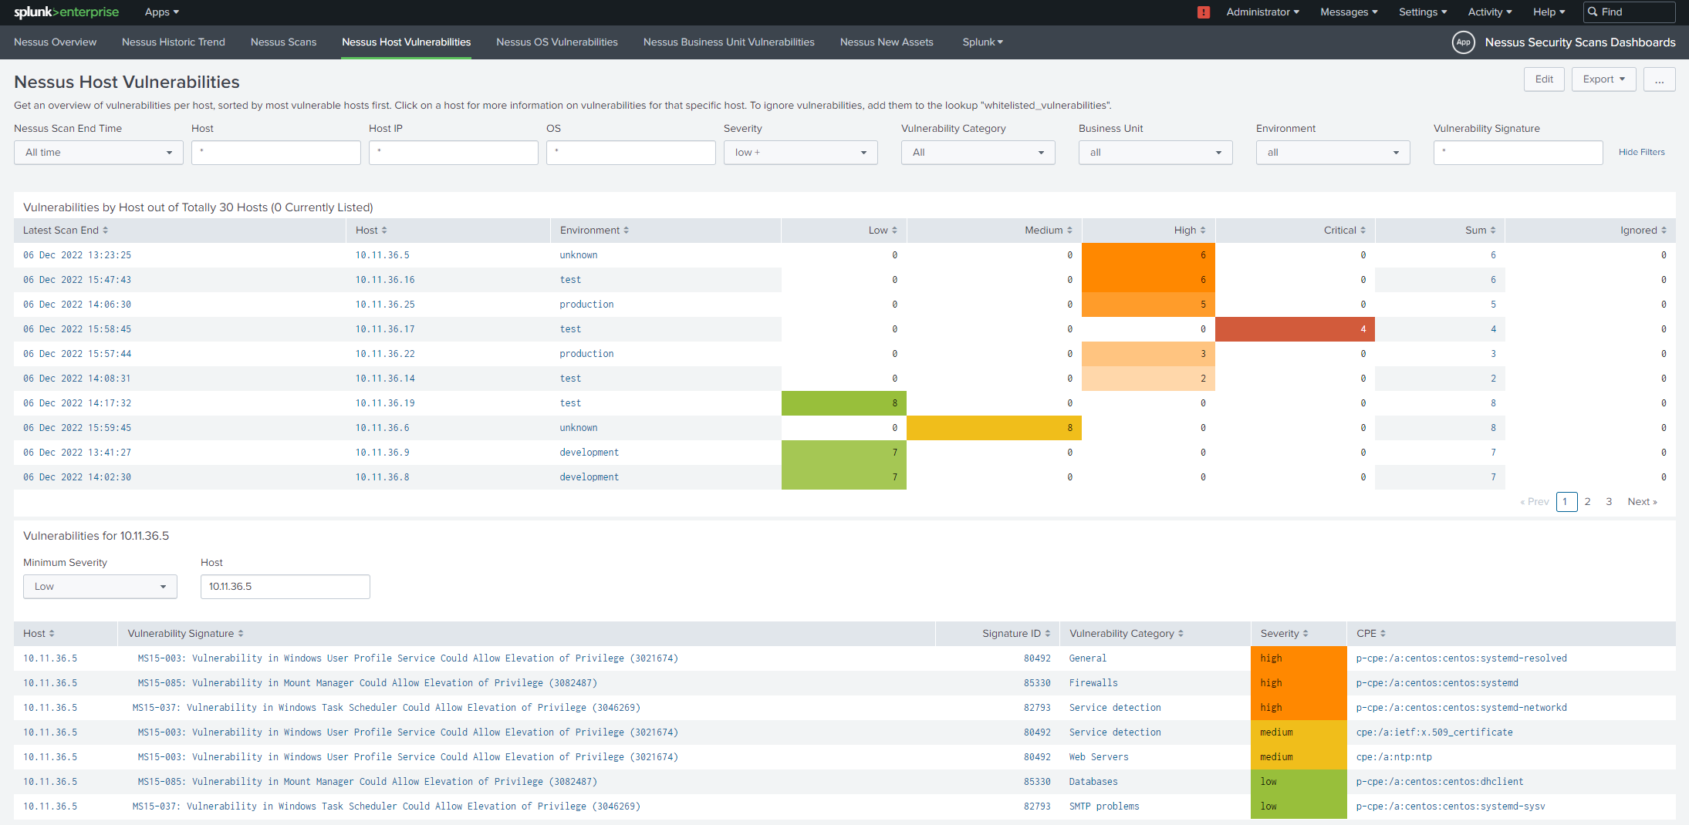Expand the Nessus Scan End Time picker
The image size is (1689, 825).
click(99, 153)
